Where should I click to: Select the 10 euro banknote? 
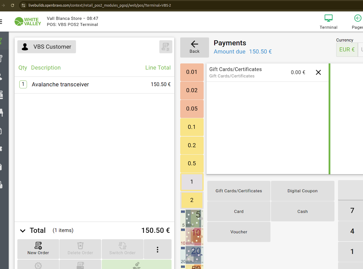[192, 237]
